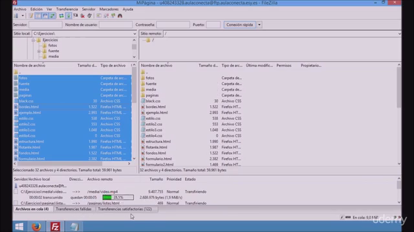Click FileZilla taskbar icon
The width and height of the screenshot is (414, 232).
[x=55, y=226]
